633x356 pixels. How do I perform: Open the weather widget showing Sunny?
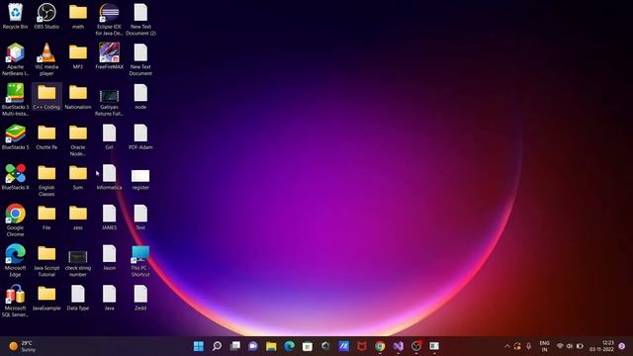[23, 346]
